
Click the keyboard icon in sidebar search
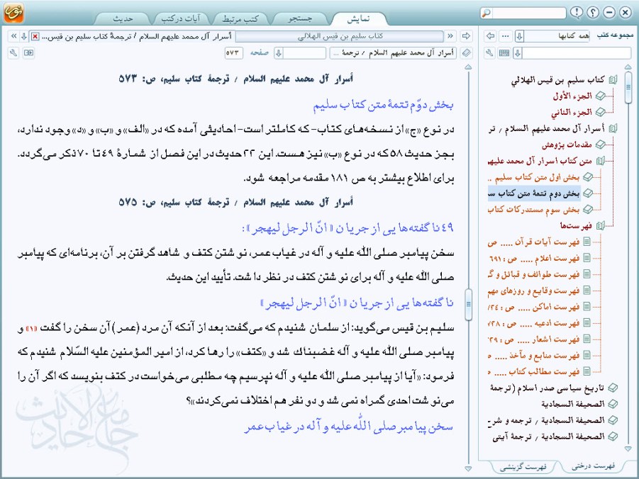click(504, 53)
